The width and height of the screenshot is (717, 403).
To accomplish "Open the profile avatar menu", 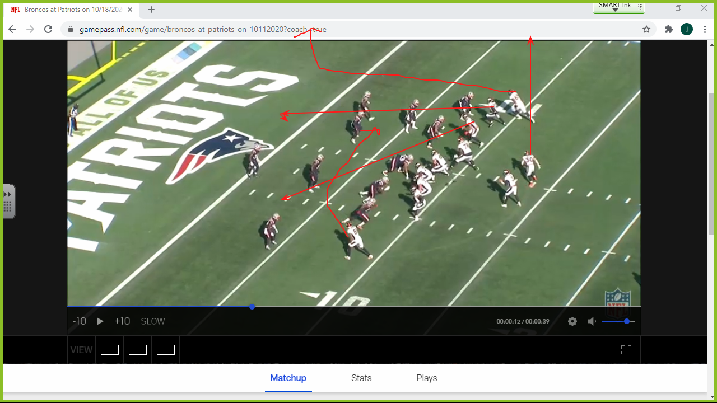I will [687, 29].
